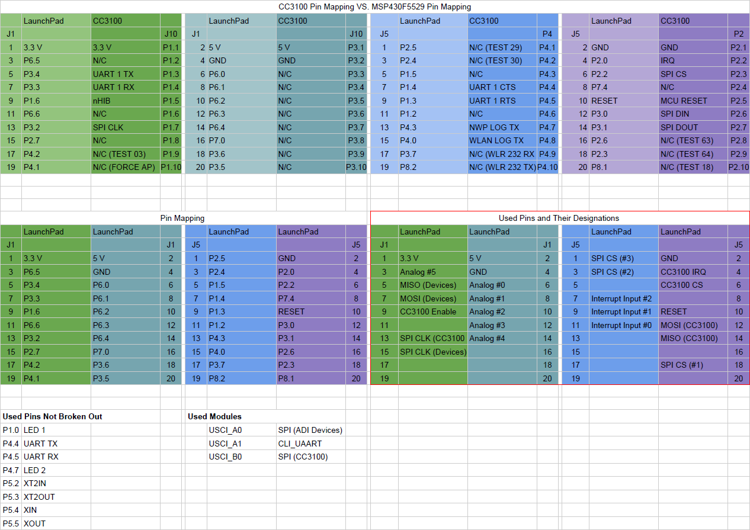The width and height of the screenshot is (750, 530).
Task: Click the 'NWP LOG TX' cell
Action: (502, 127)
